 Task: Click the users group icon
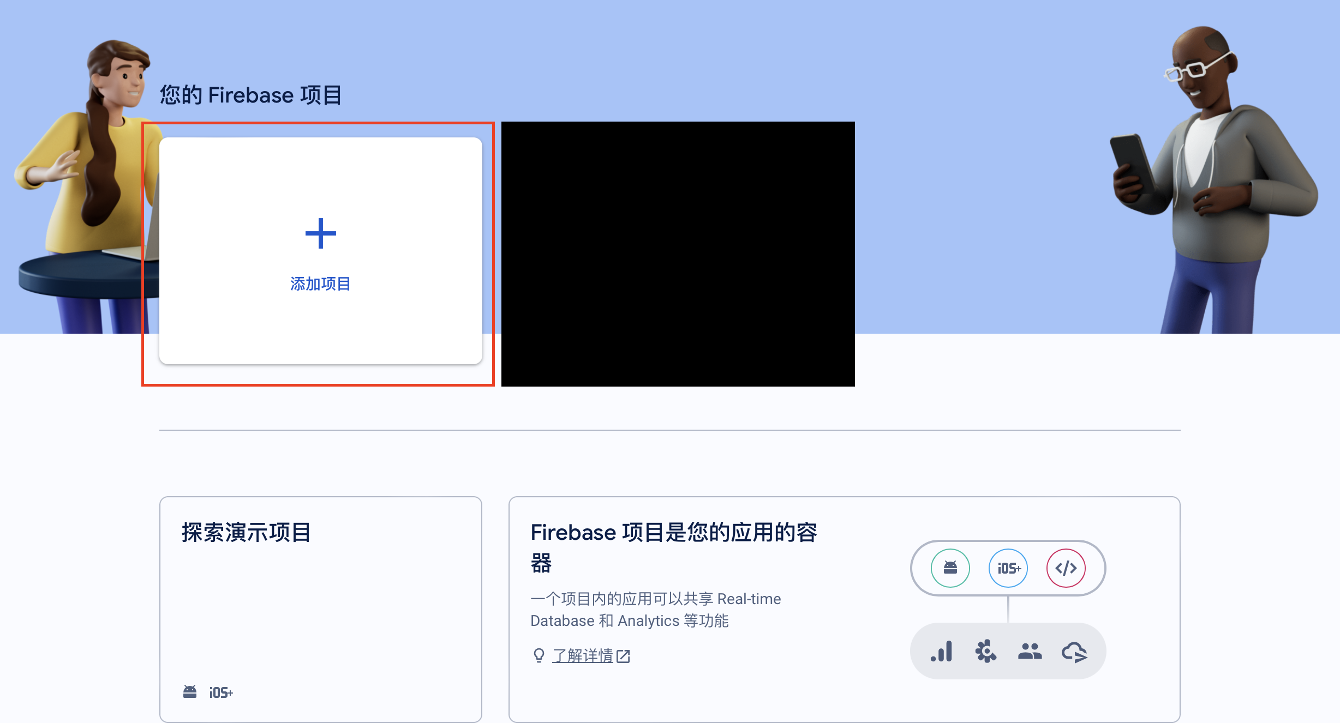(1030, 651)
